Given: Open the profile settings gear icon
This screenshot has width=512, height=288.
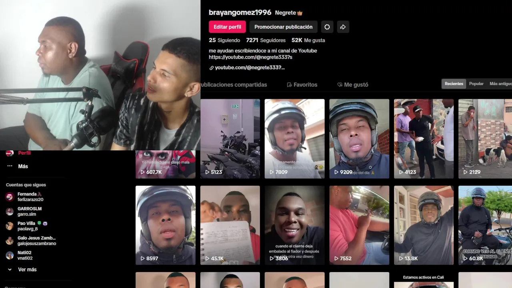Looking at the screenshot, I should click(327, 27).
